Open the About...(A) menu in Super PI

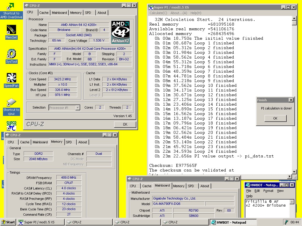click(179, 13)
